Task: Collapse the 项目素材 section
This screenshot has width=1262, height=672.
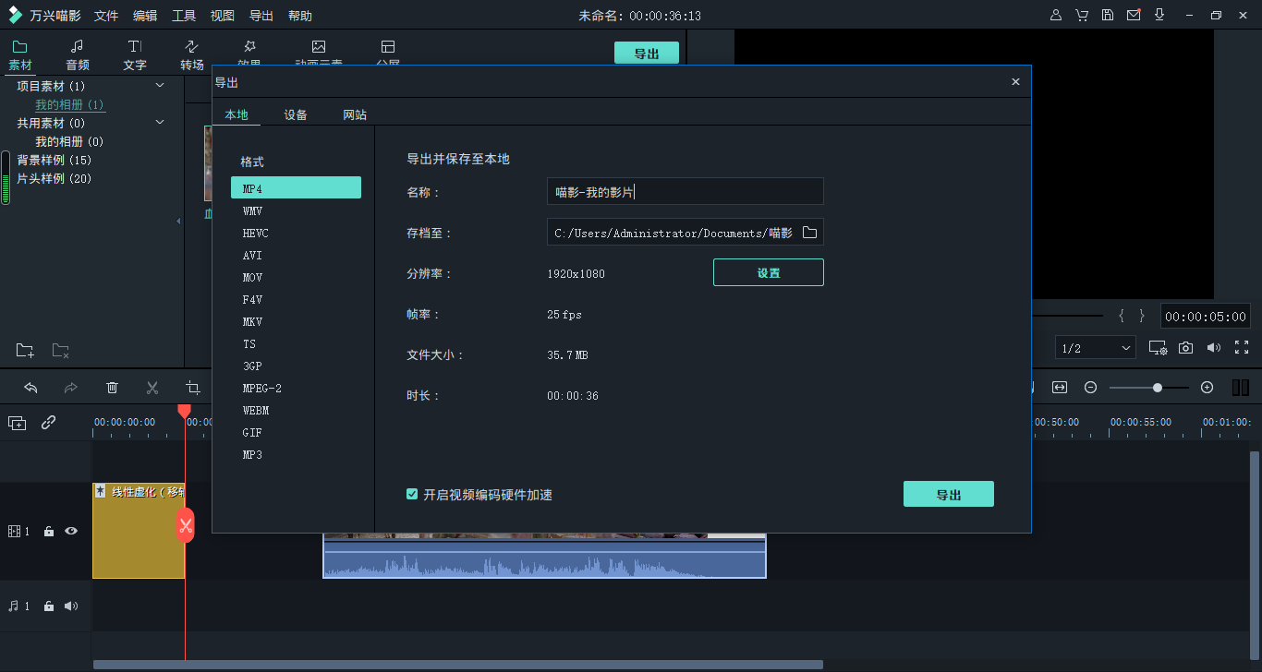Action: pos(159,85)
